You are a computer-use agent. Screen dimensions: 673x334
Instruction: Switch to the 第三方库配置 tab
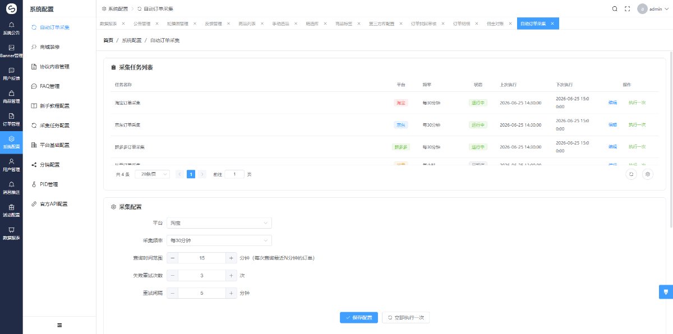381,24
